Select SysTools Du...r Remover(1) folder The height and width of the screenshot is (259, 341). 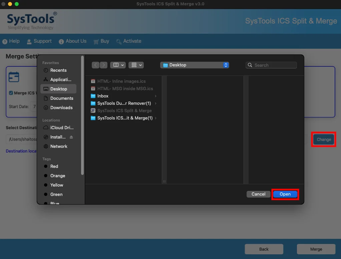pyautogui.click(x=123, y=103)
